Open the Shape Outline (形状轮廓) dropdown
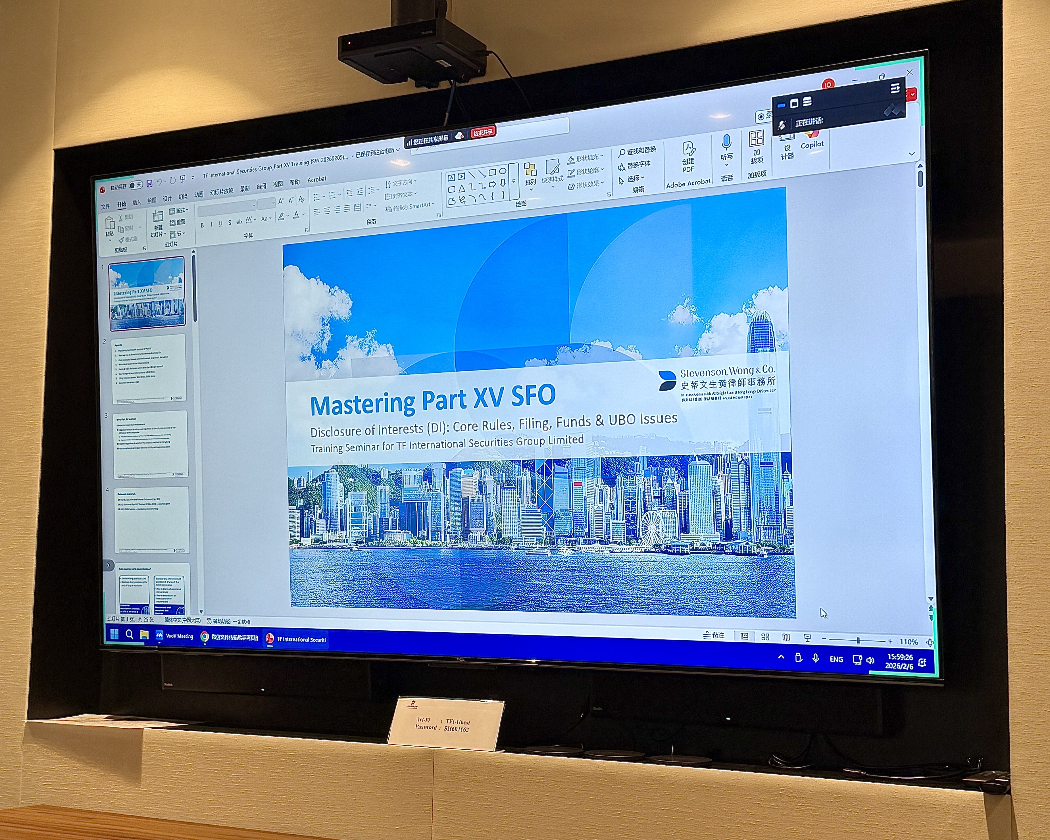Screen dimensions: 1050x840 click(x=586, y=172)
